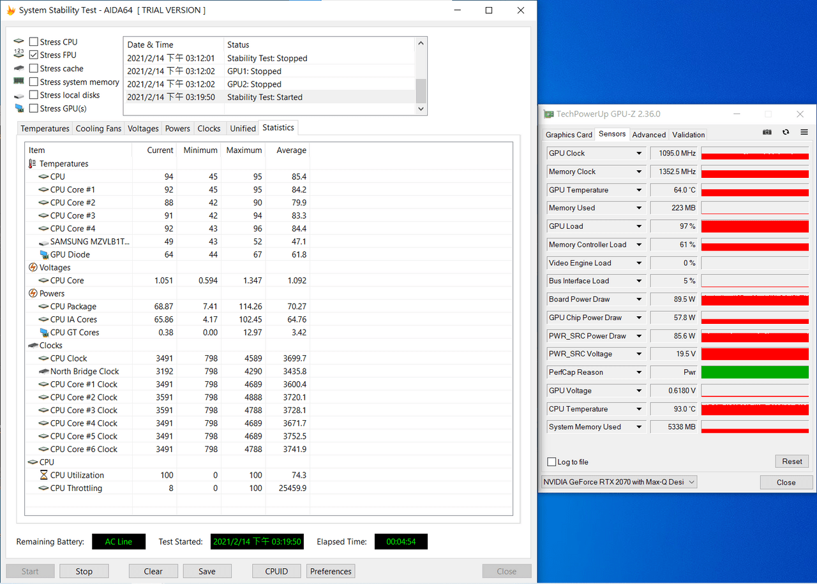Enable the Stress CPU checkbox
Viewport: 817px width, 584px height.
33,41
